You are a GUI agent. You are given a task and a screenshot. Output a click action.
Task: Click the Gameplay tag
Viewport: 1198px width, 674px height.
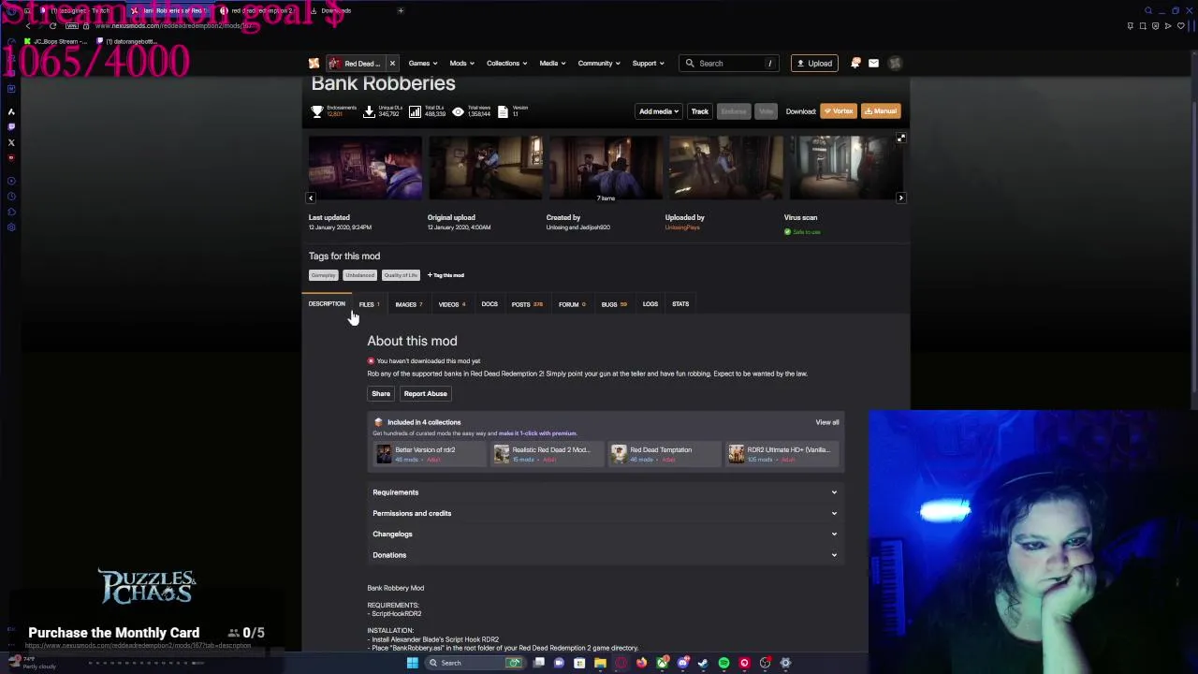point(323,275)
